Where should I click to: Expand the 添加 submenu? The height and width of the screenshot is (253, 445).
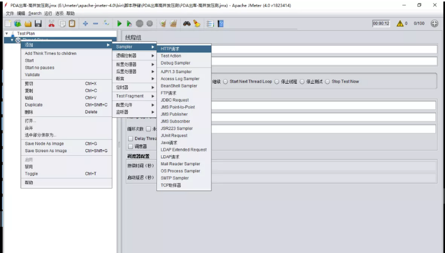click(67, 45)
